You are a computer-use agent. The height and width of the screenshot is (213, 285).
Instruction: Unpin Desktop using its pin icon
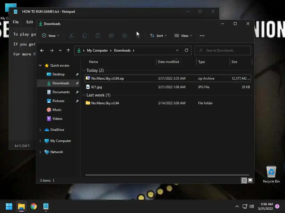(77, 74)
